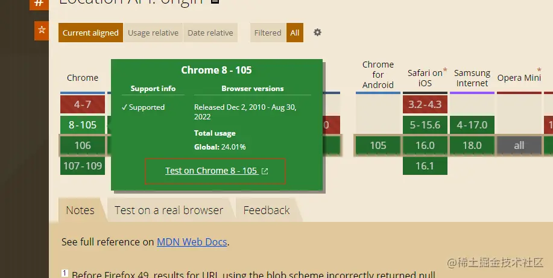Viewport: 553px width, 278px height.
Task: Click the hash permalink icon
Action: pyautogui.click(x=39, y=4)
